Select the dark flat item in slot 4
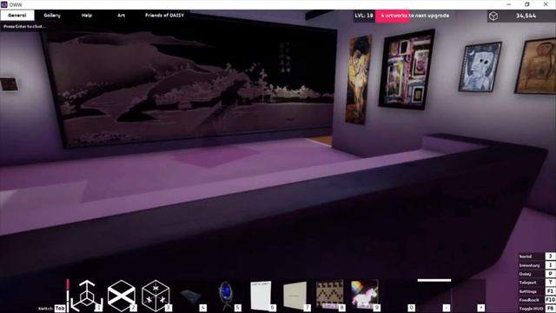This screenshot has width=556, height=313. 191,296
